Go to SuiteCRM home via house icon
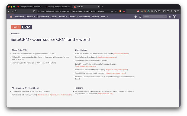187x116 pixels. pyautogui.click(x=11, y=16)
